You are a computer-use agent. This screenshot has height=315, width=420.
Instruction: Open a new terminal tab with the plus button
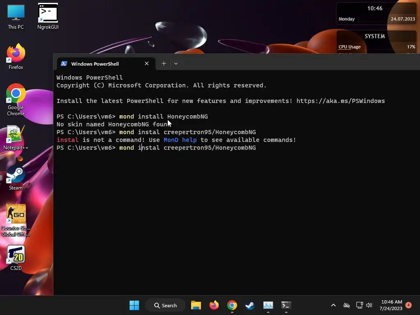point(164,64)
